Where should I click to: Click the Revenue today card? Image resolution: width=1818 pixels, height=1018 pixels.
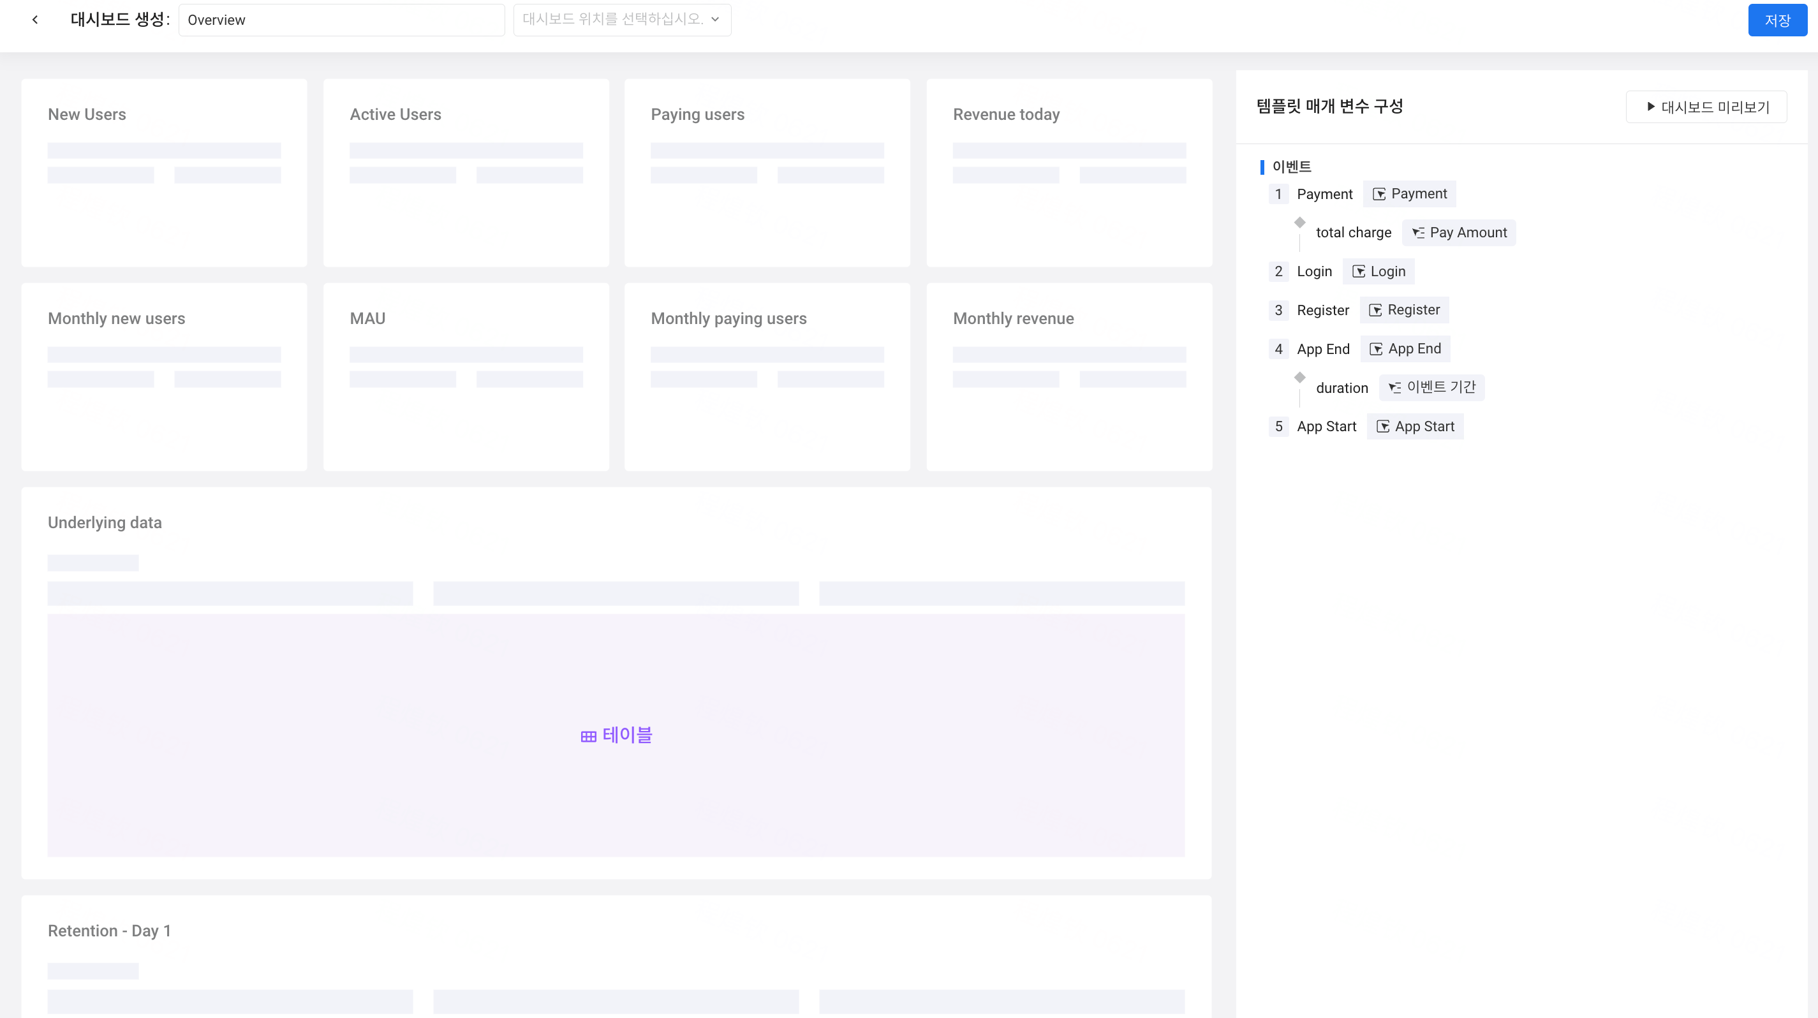1069,173
